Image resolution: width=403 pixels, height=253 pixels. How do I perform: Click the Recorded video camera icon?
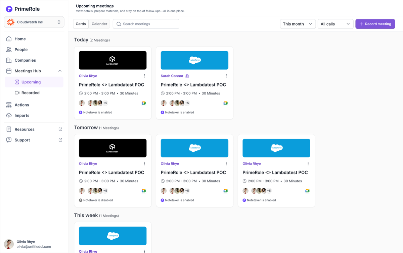click(17, 93)
